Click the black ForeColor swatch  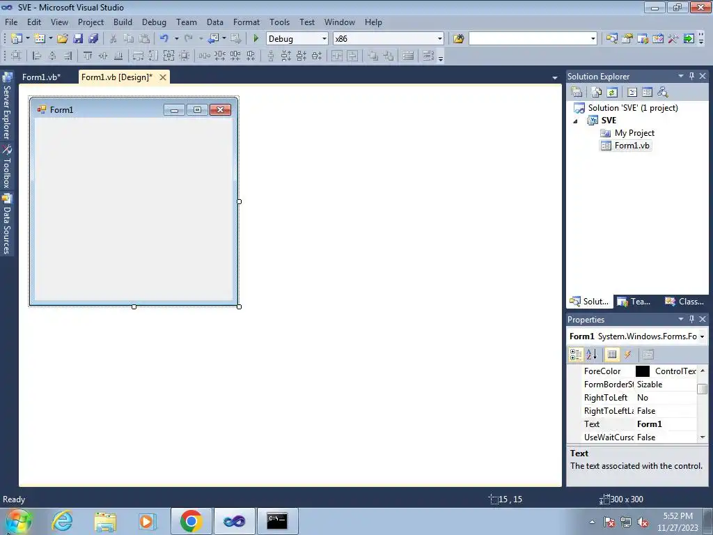pyautogui.click(x=643, y=371)
